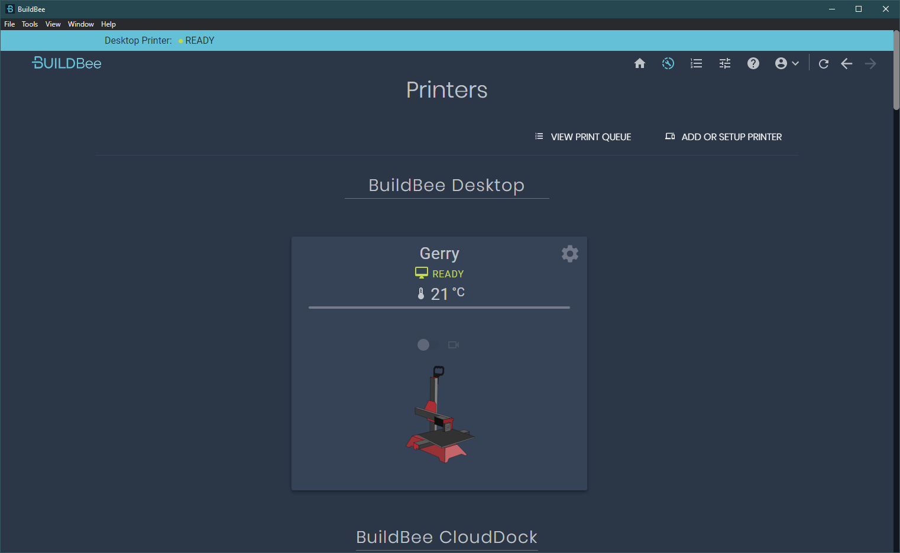900x553 pixels.
Task: Click the monitor icon beside READY
Action: coord(422,273)
